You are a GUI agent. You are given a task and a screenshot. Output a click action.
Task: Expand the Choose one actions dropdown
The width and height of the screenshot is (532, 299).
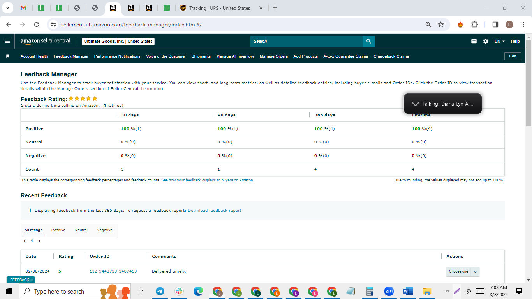[x=463, y=271]
